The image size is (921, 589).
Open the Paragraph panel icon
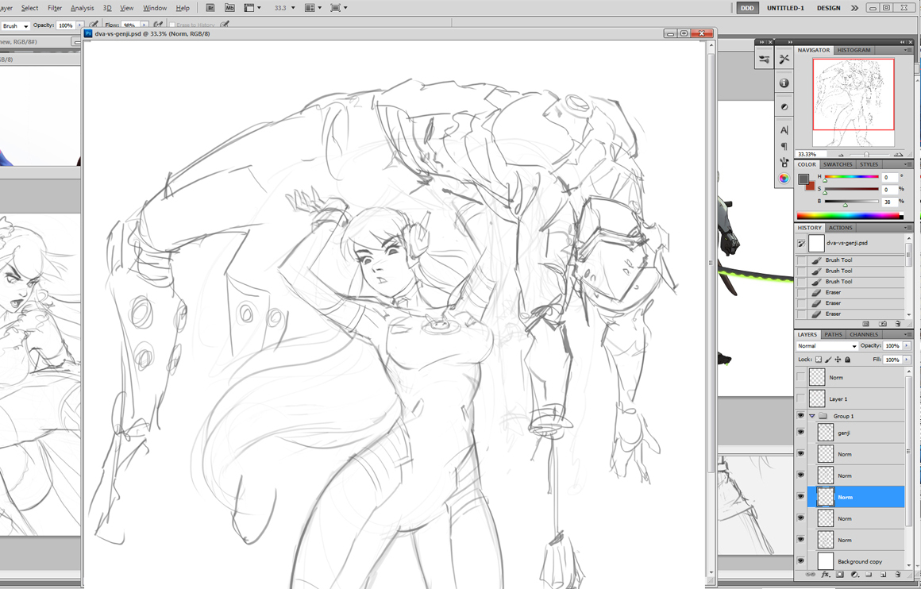pos(784,146)
